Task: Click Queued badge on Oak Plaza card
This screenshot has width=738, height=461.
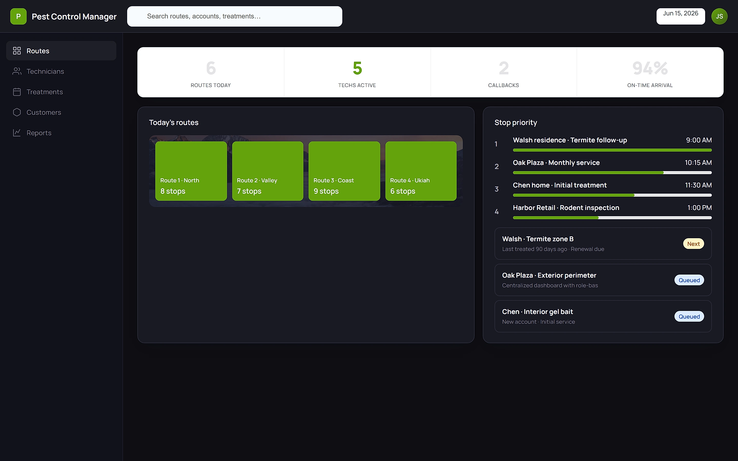Action: (689, 280)
